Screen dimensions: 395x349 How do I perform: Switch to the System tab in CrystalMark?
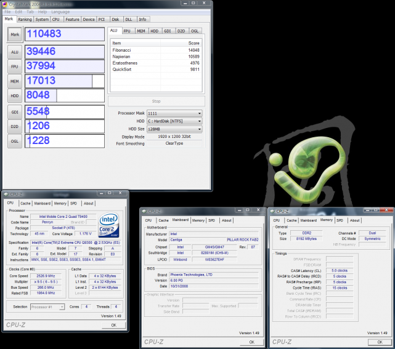pyautogui.click(x=42, y=19)
